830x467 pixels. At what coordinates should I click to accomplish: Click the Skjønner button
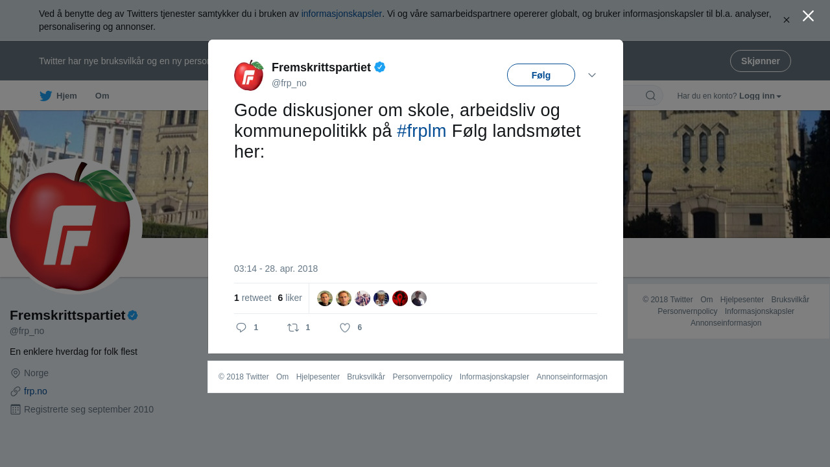pos(760,61)
